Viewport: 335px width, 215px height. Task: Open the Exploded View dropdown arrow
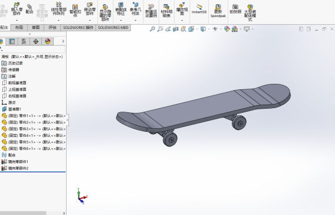coord(182,20)
